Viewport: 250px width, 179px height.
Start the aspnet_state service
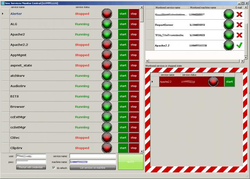[x=123, y=65]
